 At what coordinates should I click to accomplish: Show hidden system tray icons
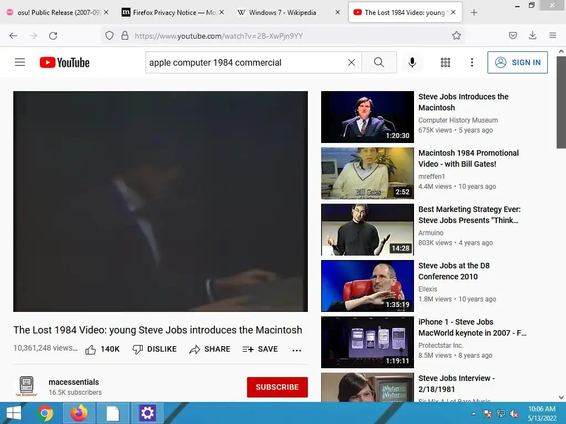(474, 414)
